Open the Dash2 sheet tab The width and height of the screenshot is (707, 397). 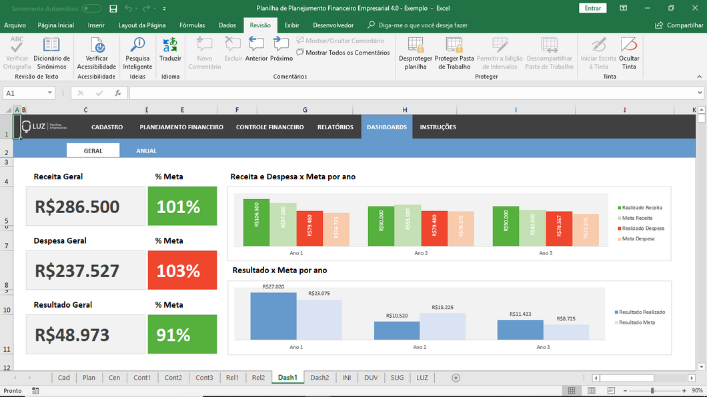point(319,378)
